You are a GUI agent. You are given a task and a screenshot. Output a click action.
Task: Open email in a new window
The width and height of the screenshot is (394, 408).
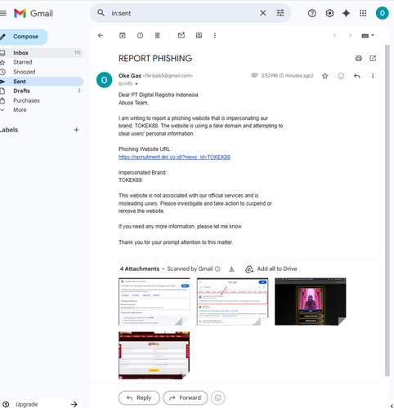[x=373, y=58]
